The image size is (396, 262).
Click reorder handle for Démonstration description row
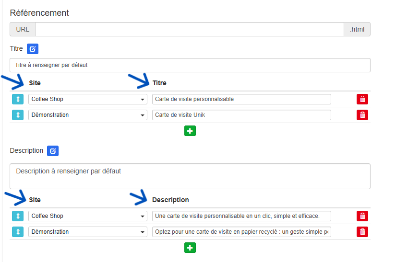(x=18, y=232)
